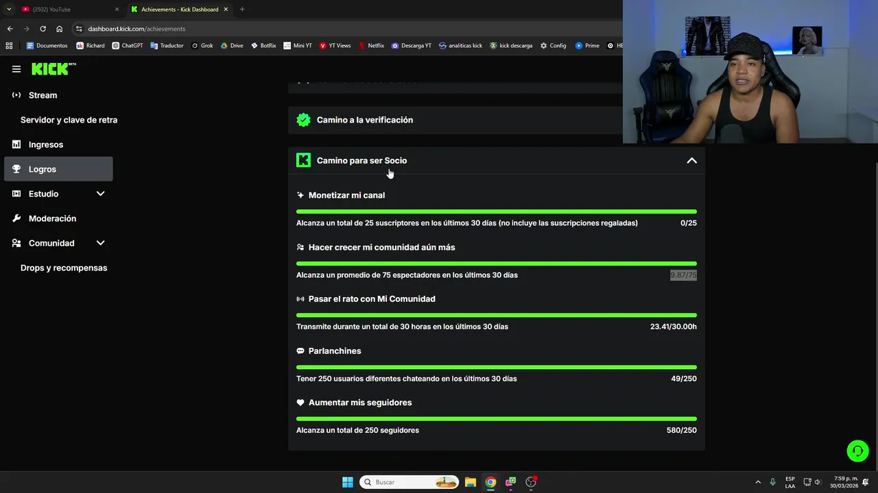Viewport: 878px width, 493px height.
Task: Open the Chrome apps grid
Action: click(9, 46)
